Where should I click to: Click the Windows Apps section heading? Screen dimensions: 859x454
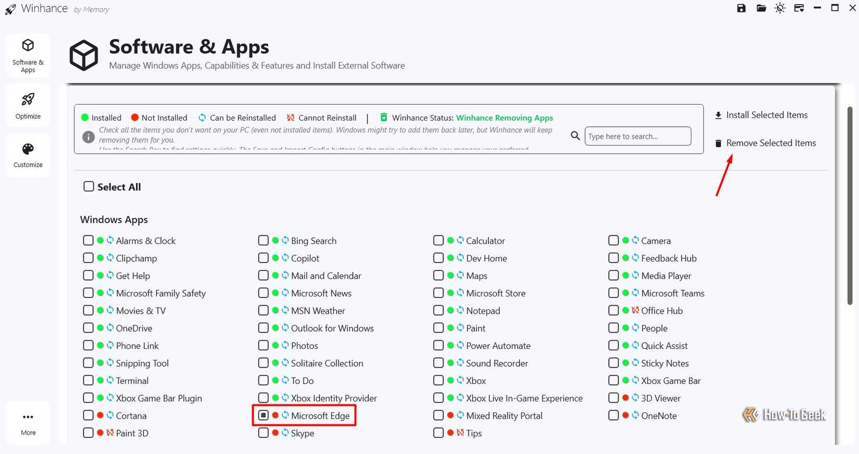114,219
